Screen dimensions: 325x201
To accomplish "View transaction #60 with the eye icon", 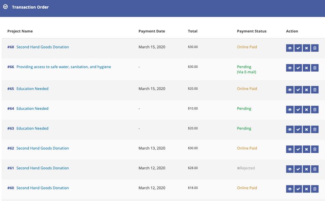I will [290, 189].
